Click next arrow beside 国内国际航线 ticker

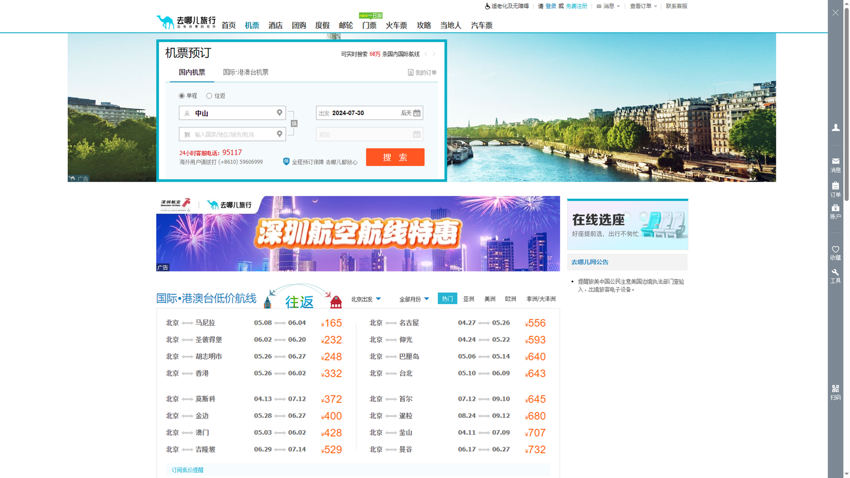point(434,54)
